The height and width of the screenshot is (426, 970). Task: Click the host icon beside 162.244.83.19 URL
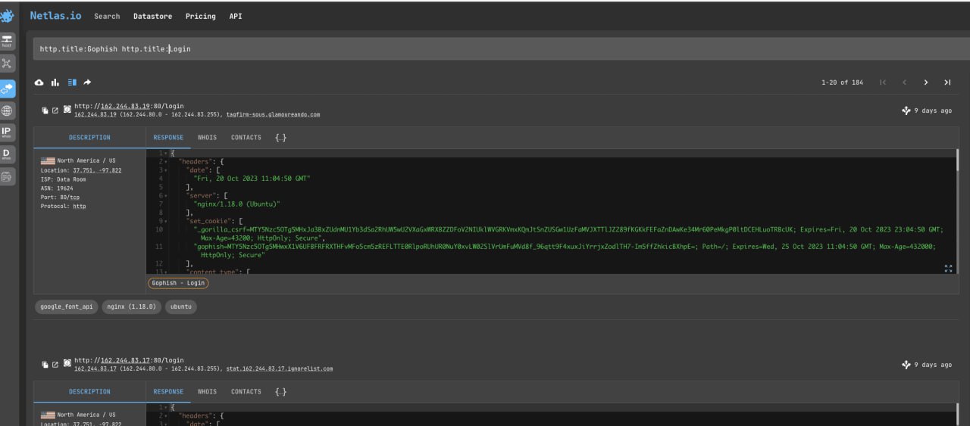[67, 110]
